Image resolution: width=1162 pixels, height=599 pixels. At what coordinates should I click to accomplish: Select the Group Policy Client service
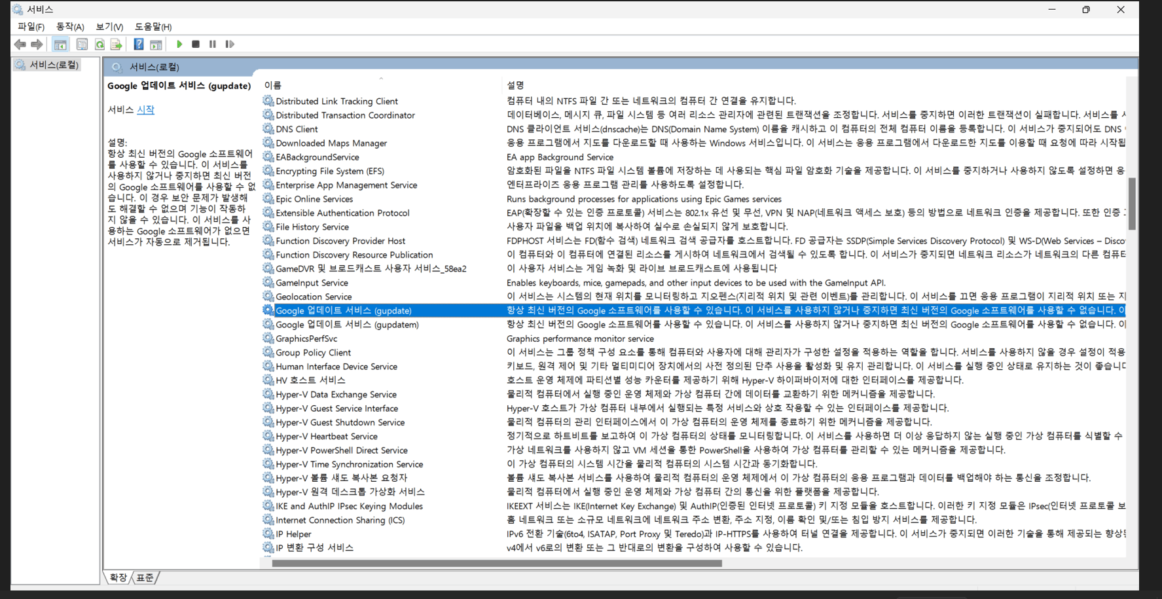[693, 352]
